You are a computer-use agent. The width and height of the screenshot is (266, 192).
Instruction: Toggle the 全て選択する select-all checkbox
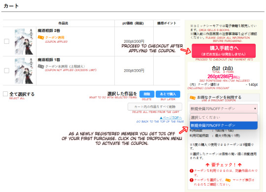point(5,94)
